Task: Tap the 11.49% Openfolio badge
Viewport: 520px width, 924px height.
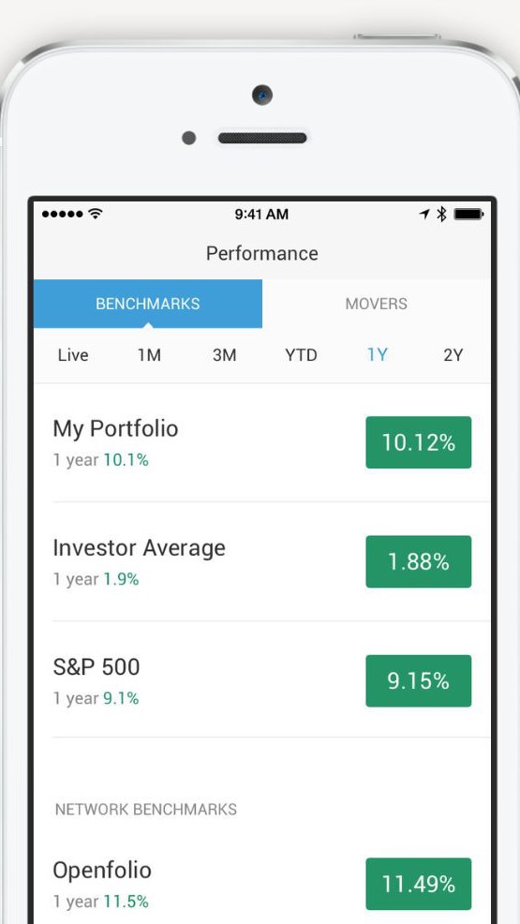Action: point(419,884)
